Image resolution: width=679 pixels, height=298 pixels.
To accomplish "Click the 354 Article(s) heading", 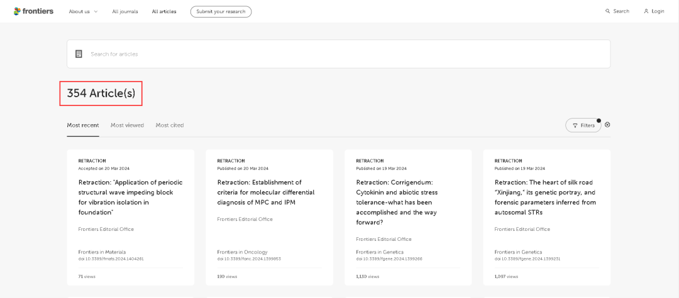I will click(x=101, y=93).
